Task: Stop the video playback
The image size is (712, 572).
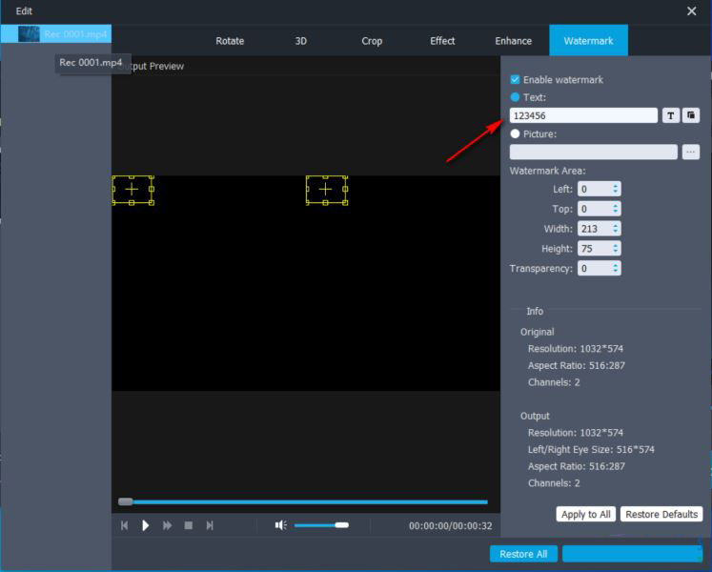Action: click(189, 525)
